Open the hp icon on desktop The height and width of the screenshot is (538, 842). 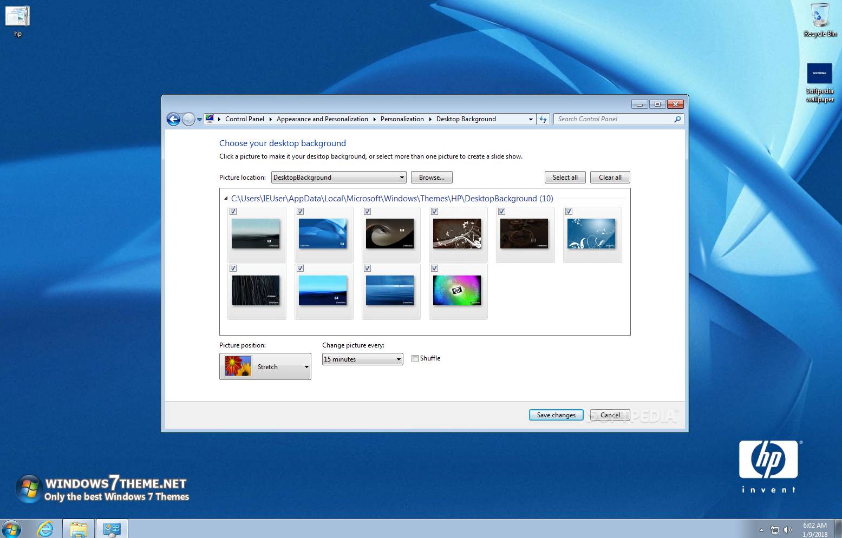point(18,21)
